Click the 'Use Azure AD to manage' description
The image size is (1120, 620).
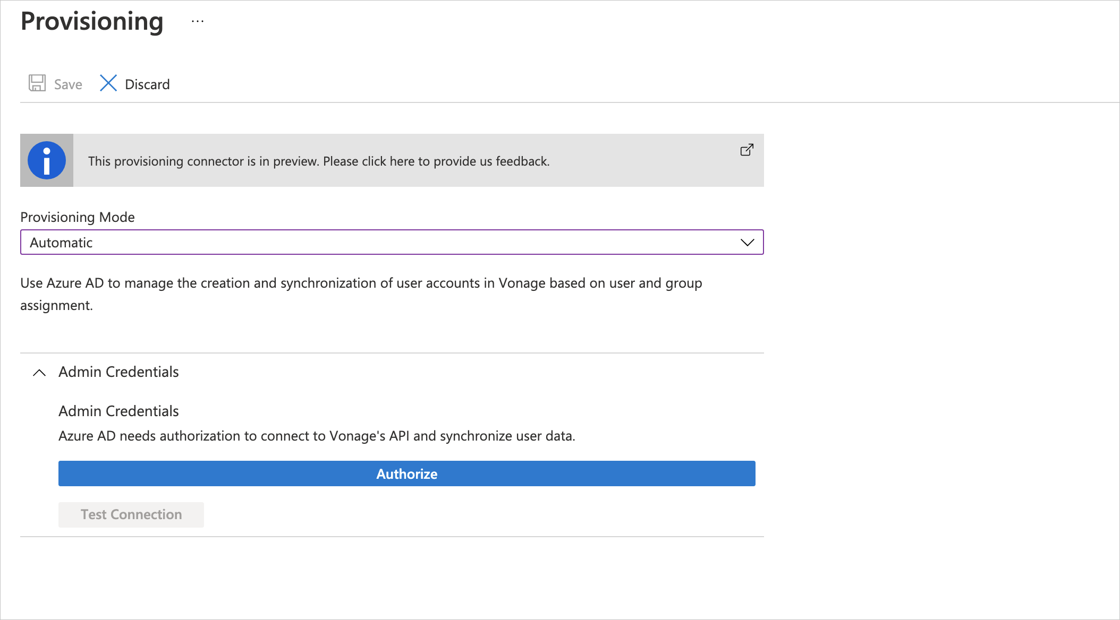tap(361, 294)
